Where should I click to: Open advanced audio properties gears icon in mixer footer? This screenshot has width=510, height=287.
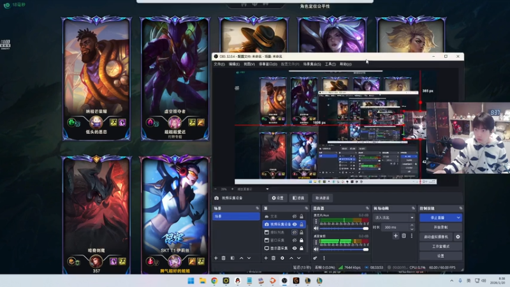click(x=315, y=258)
